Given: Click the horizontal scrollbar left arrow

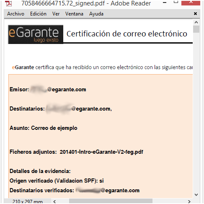Looking at the screenshot, I should 54,201.
